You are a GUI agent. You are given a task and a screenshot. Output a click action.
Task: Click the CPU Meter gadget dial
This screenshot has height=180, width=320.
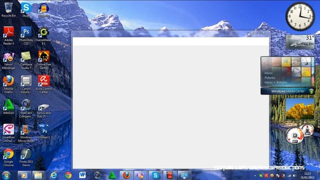pos(294,135)
